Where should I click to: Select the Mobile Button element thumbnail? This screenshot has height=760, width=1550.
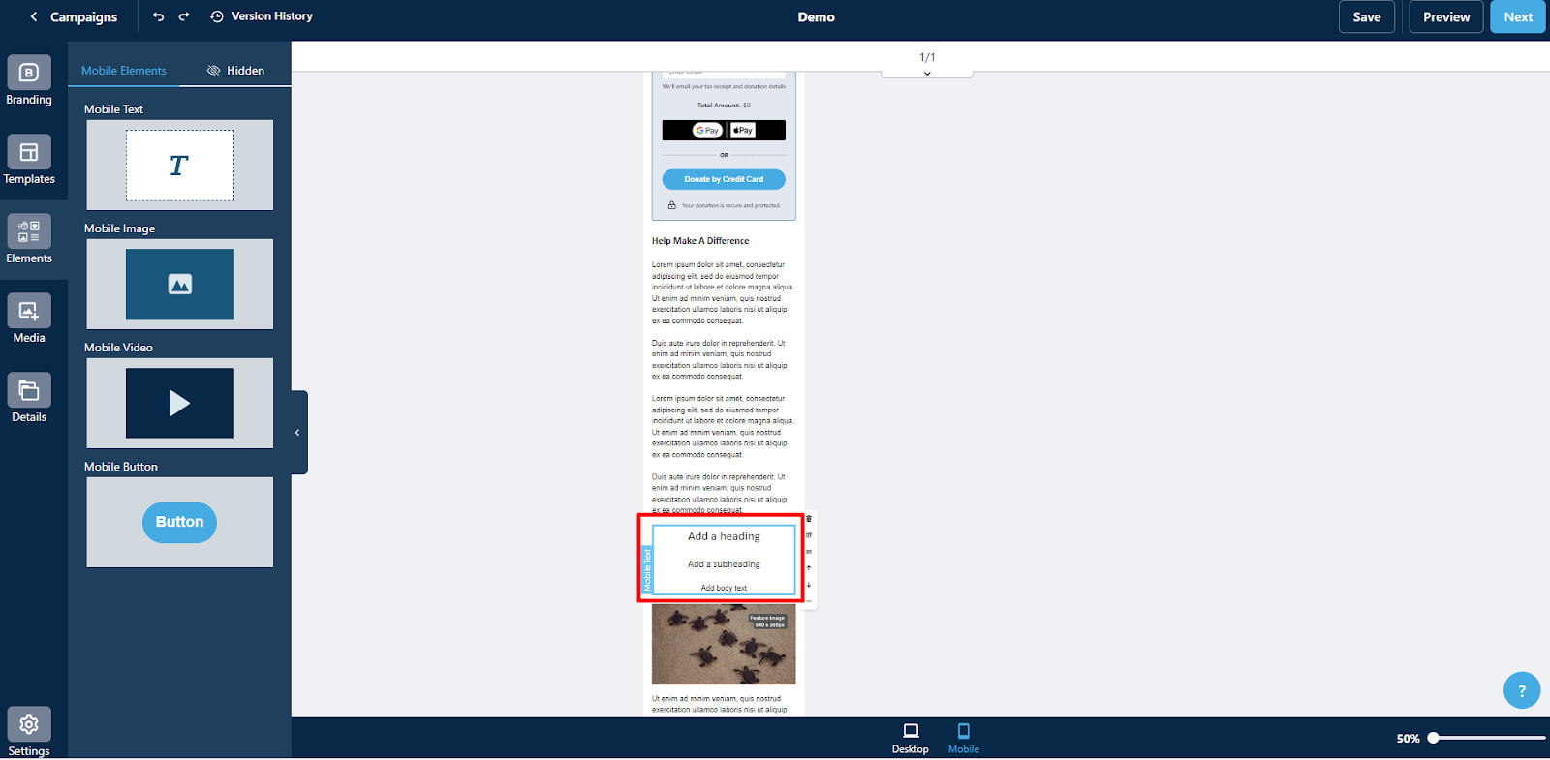point(180,522)
